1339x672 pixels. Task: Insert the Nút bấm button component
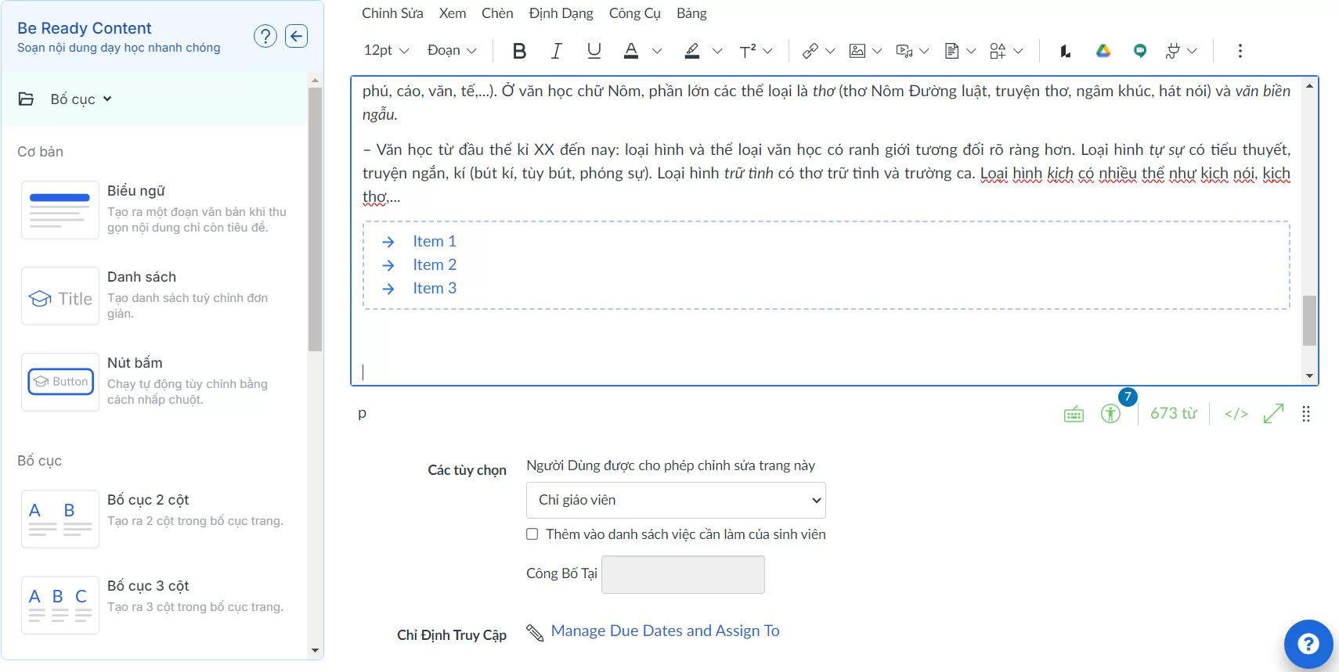coord(61,382)
